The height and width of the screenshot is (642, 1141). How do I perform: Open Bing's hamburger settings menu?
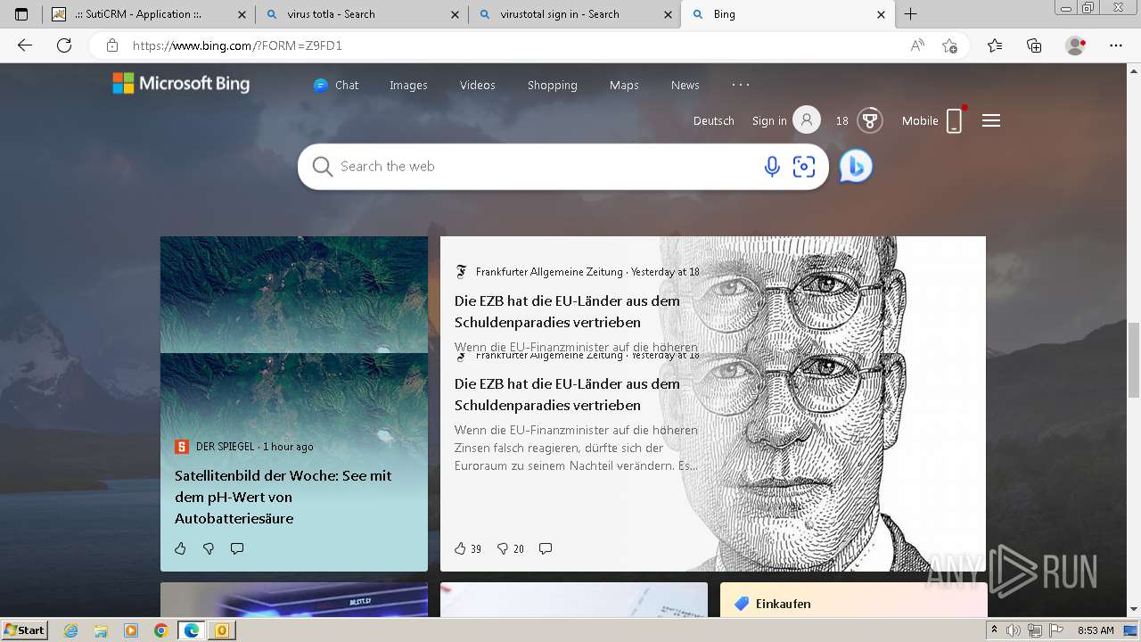(991, 120)
